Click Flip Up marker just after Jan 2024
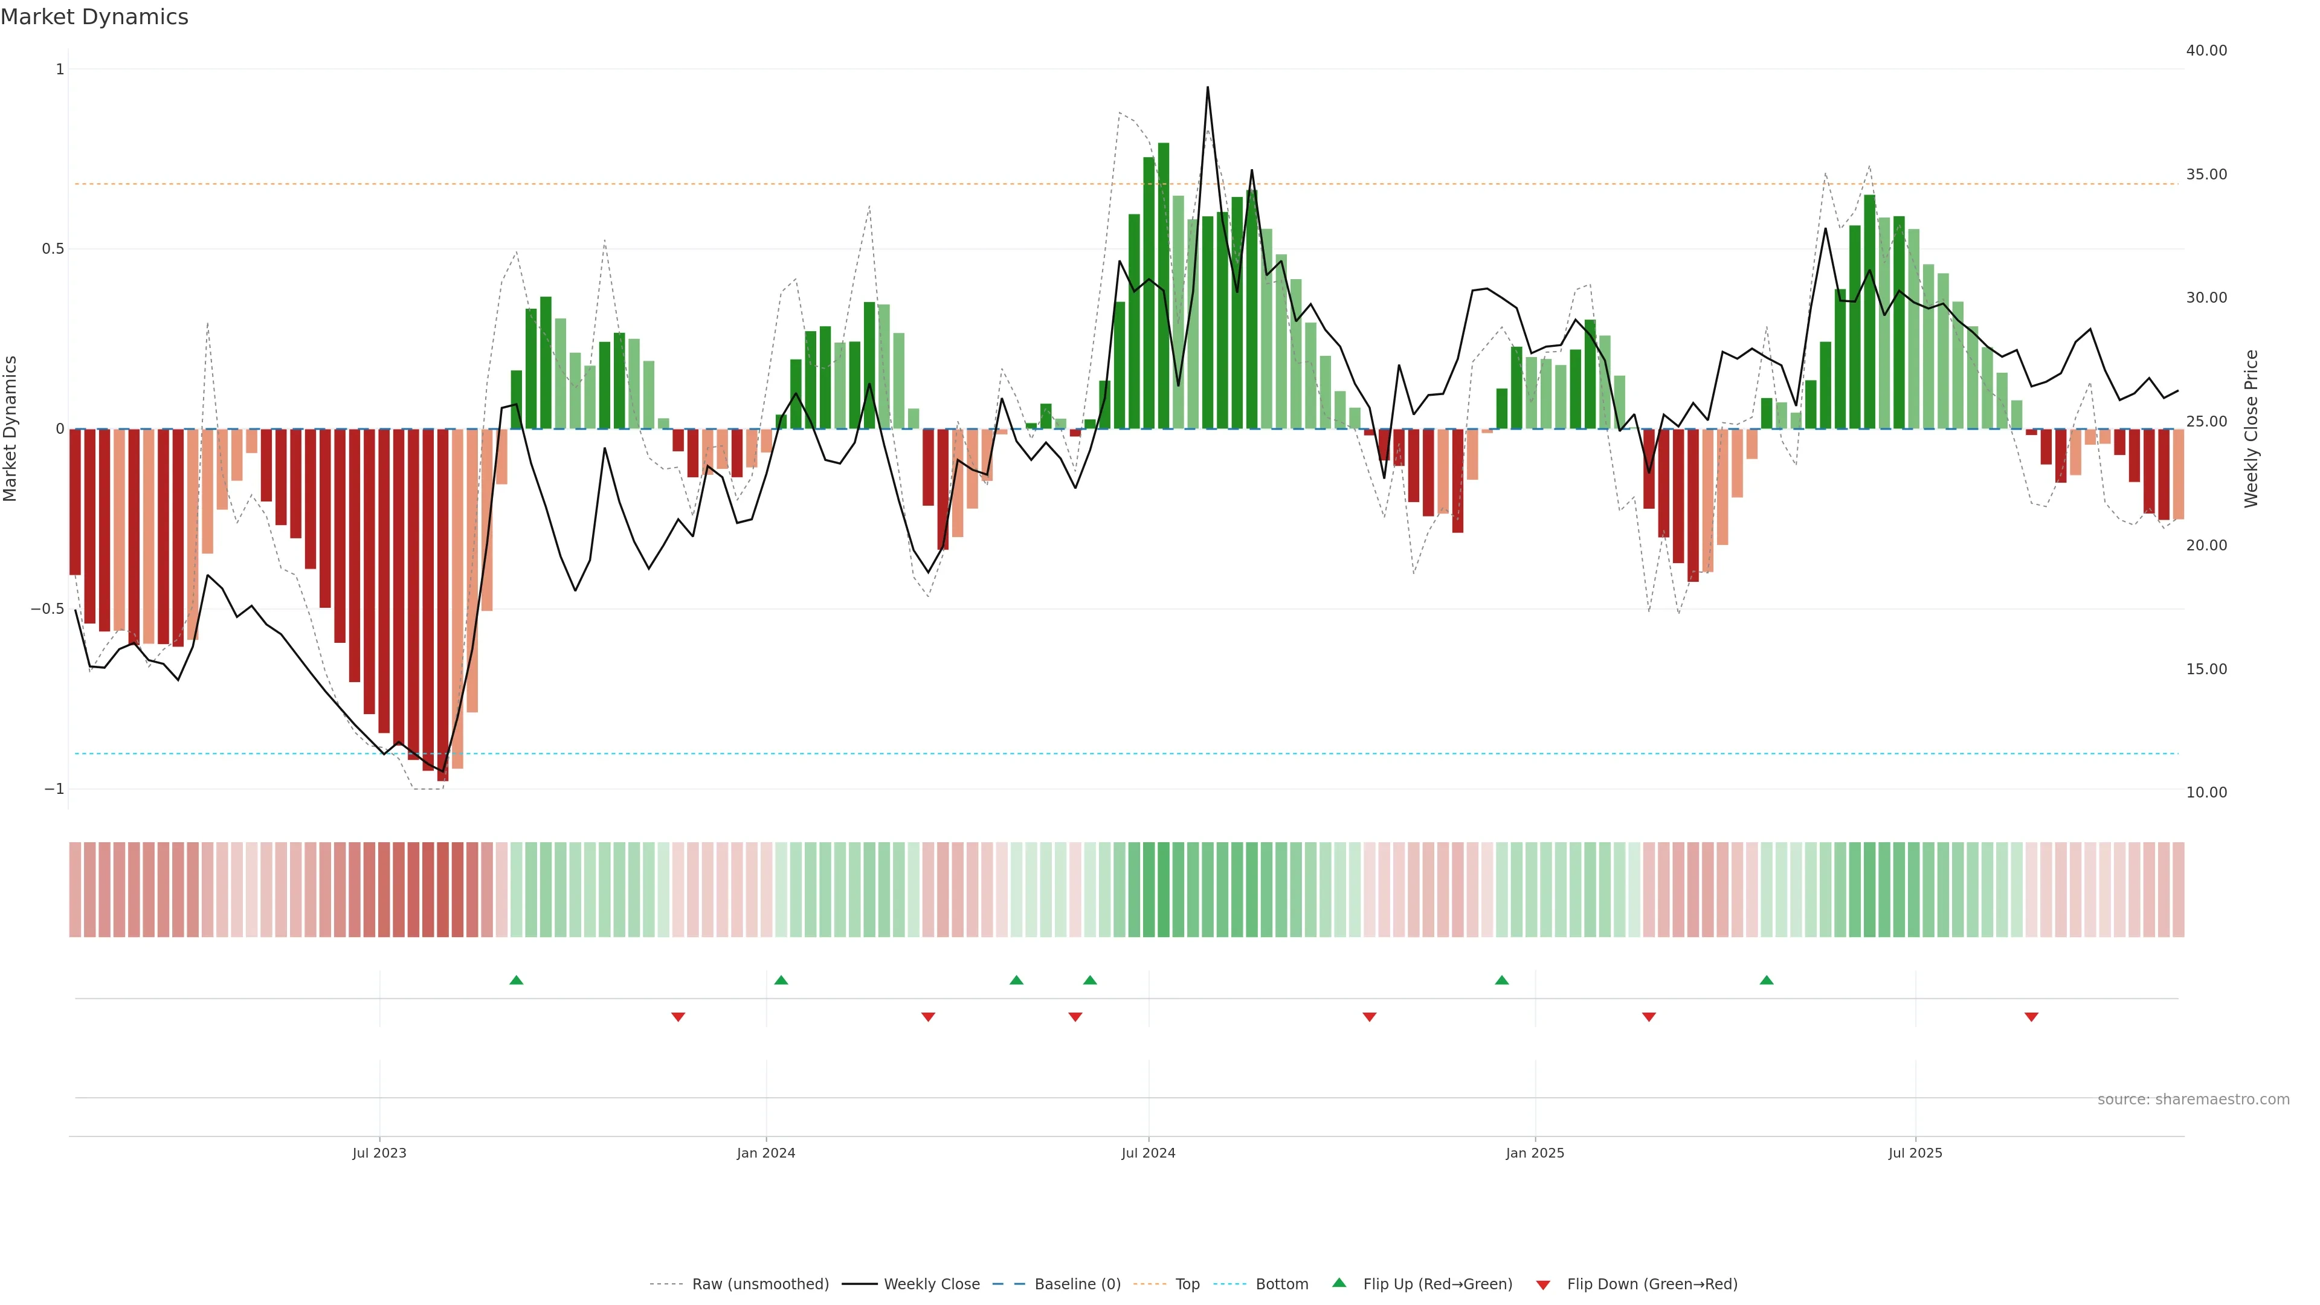The height and width of the screenshot is (1305, 2320). coord(781,980)
